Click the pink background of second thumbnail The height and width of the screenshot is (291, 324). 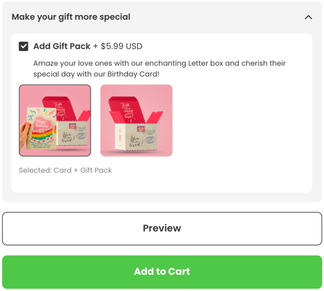(x=162, y=93)
